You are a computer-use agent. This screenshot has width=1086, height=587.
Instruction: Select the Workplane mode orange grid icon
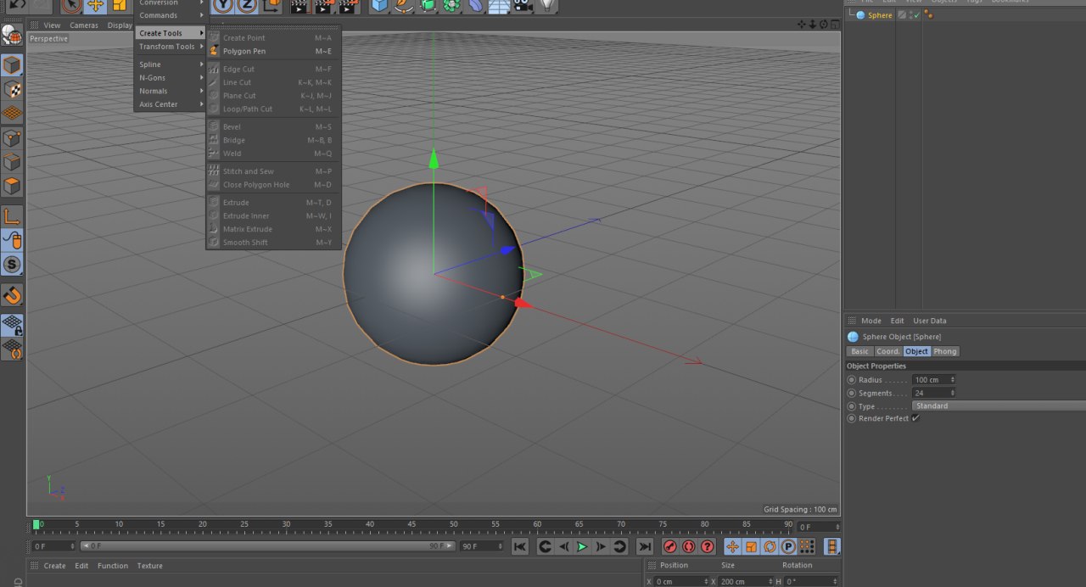point(12,113)
